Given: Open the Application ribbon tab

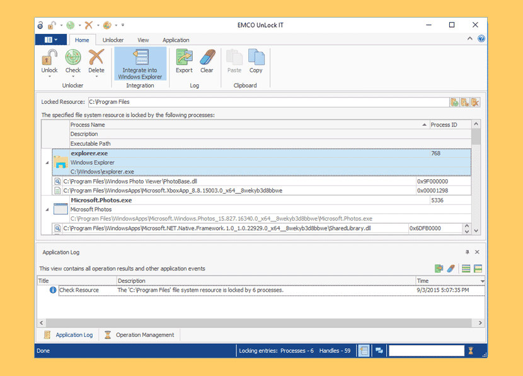Looking at the screenshot, I should (x=176, y=40).
